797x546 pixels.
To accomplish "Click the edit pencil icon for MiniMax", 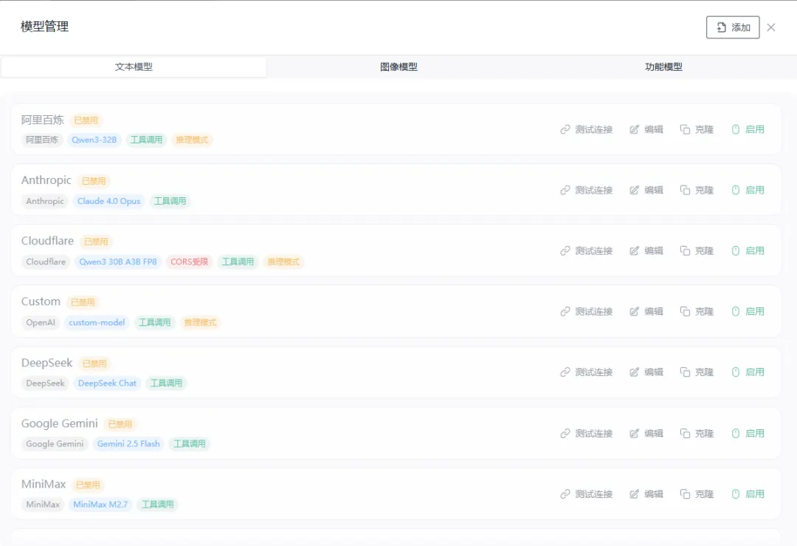I will [634, 494].
